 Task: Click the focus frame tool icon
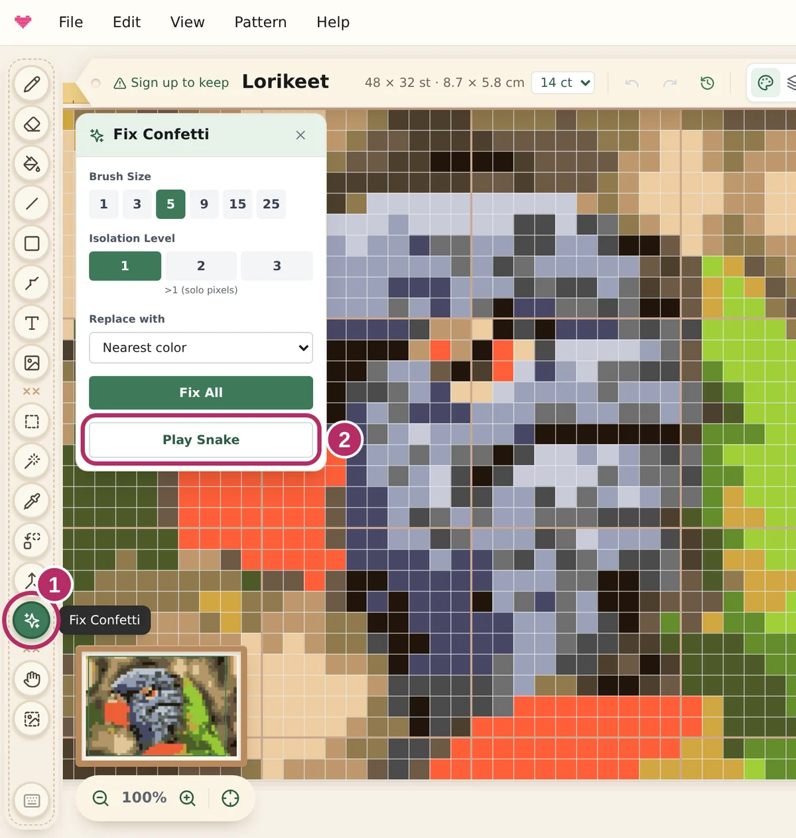(32, 719)
